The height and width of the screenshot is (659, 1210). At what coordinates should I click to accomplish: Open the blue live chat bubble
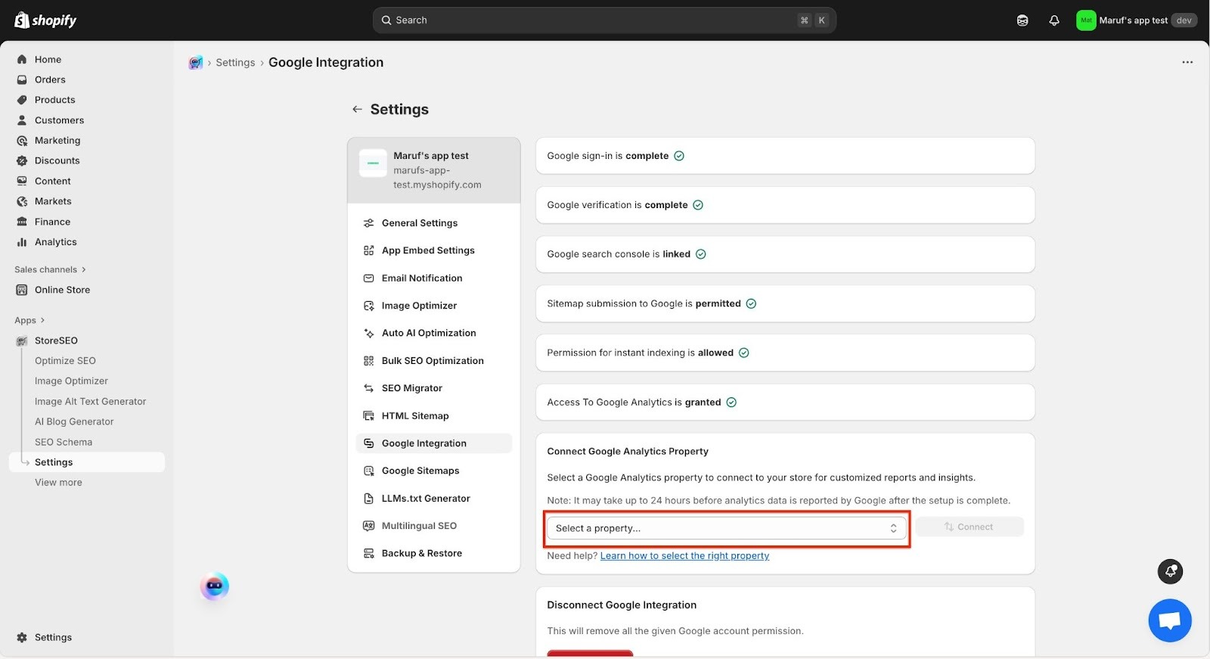pyautogui.click(x=1170, y=620)
